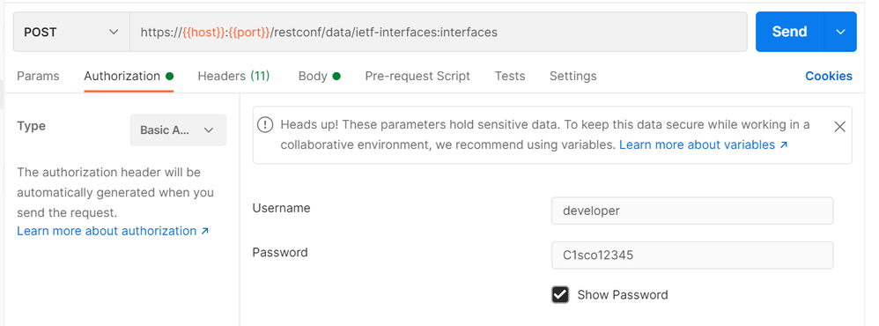This screenshot has width=879, height=326.
Task: Open the Pre-request Script tab
Action: click(x=417, y=77)
